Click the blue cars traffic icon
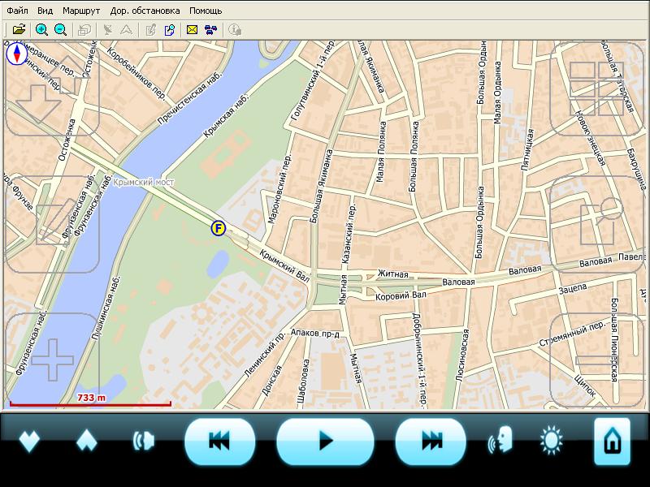This screenshot has width=650, height=487. [210, 30]
